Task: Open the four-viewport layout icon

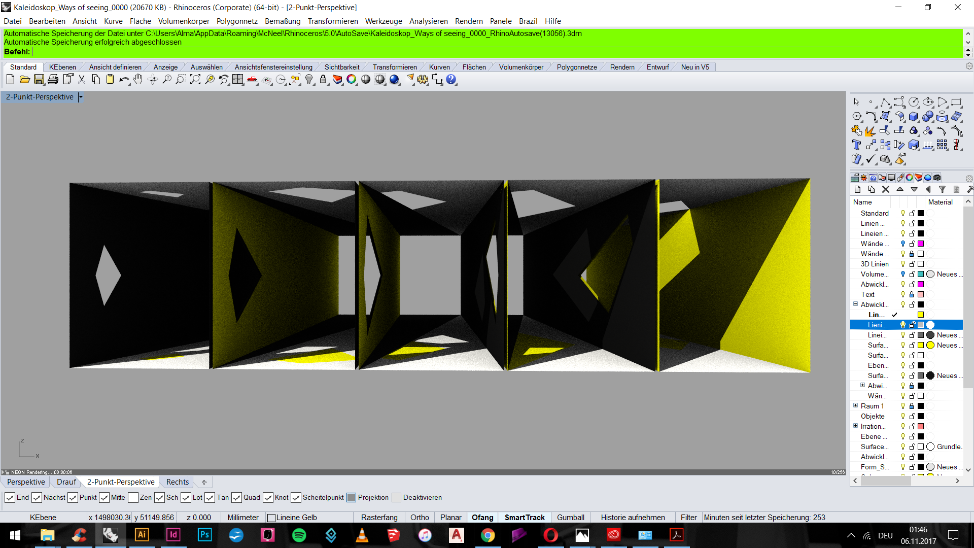Action: [x=238, y=80]
